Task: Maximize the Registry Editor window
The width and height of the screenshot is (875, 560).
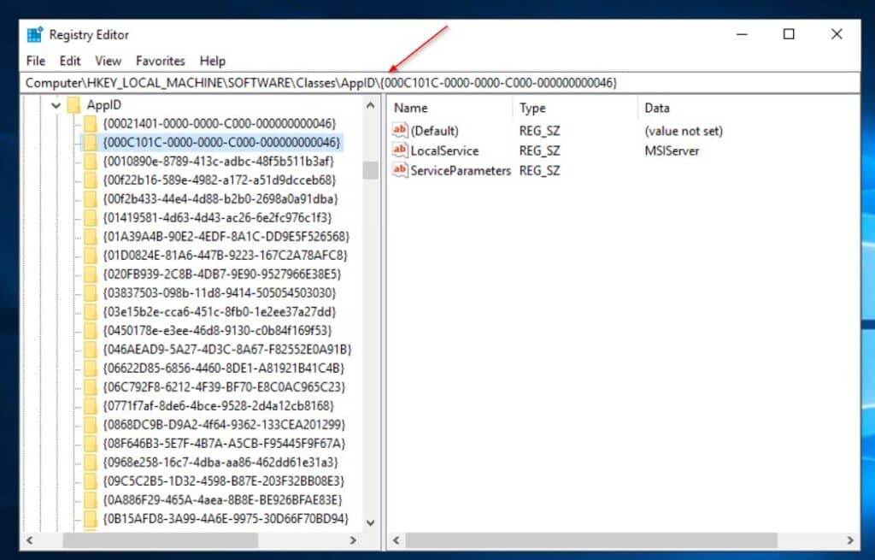Action: (x=789, y=34)
